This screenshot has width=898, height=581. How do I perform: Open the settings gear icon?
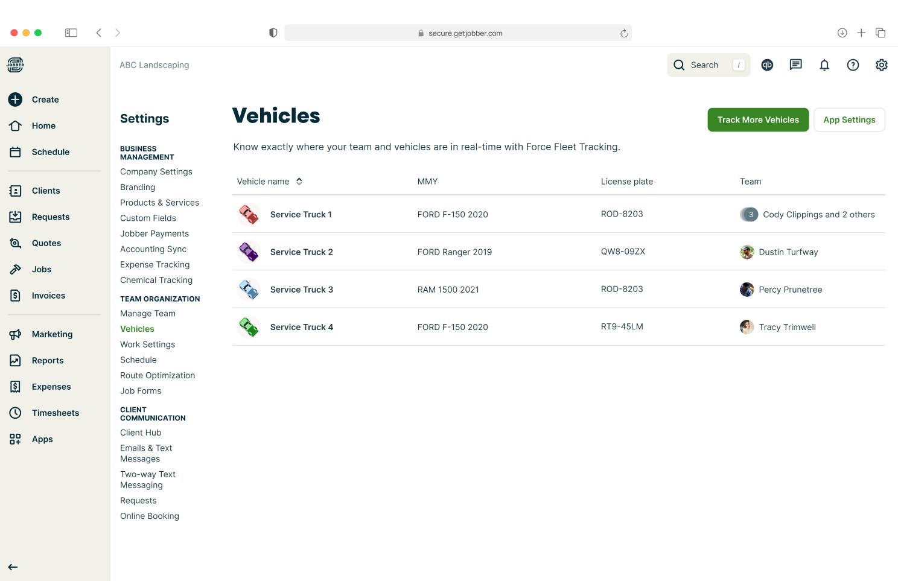coord(881,65)
